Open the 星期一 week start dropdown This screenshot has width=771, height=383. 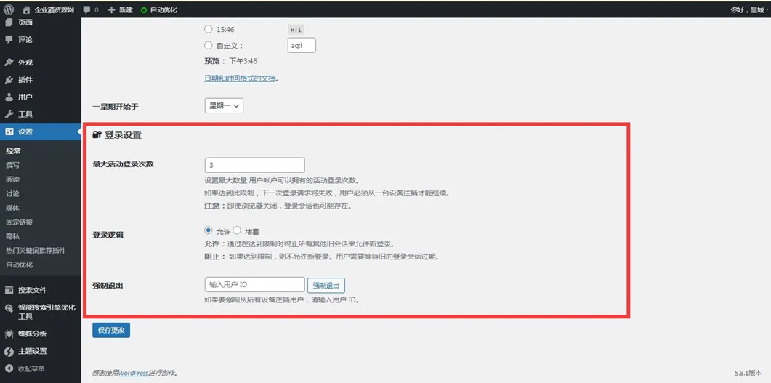click(224, 105)
